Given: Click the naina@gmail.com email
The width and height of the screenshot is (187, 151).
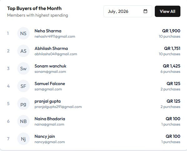Looking at the screenshot, I should pyautogui.click(x=49, y=124).
